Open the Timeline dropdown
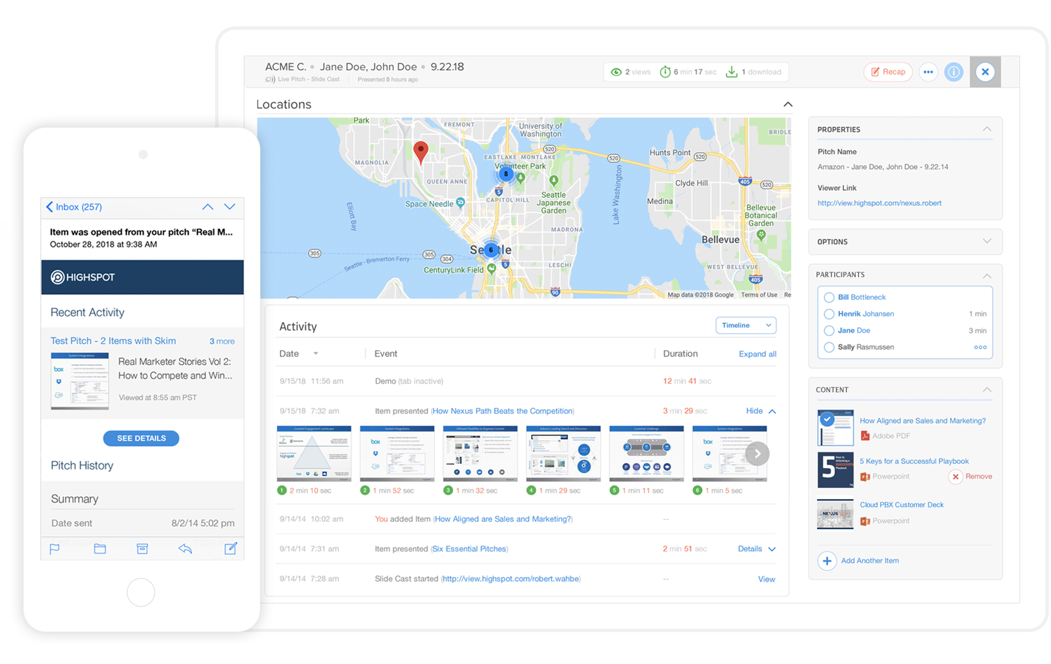This screenshot has width=1051, height=664. (745, 325)
